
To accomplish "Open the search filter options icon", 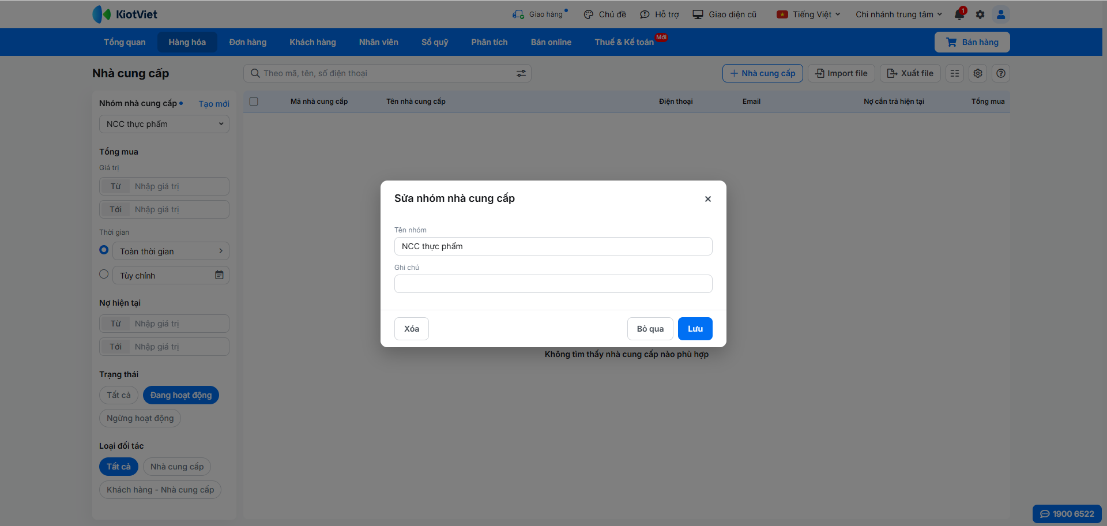I will pos(521,73).
